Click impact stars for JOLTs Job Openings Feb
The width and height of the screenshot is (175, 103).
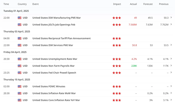(x=117, y=25)
